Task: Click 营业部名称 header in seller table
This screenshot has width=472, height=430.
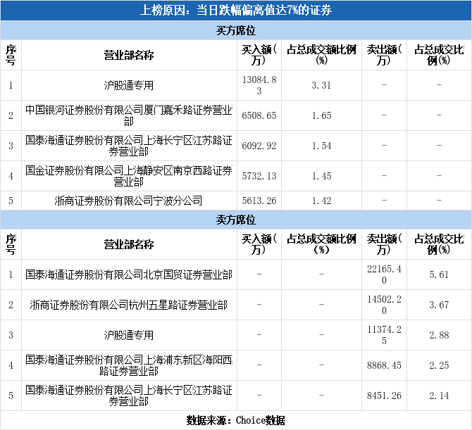Action: (129, 244)
